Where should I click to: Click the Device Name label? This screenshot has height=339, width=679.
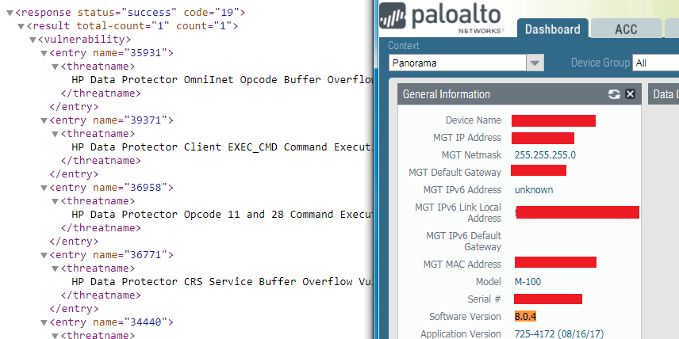click(x=474, y=120)
